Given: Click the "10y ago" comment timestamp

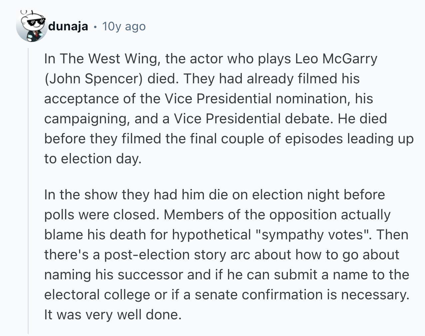Looking at the screenshot, I should pyautogui.click(x=124, y=26).
